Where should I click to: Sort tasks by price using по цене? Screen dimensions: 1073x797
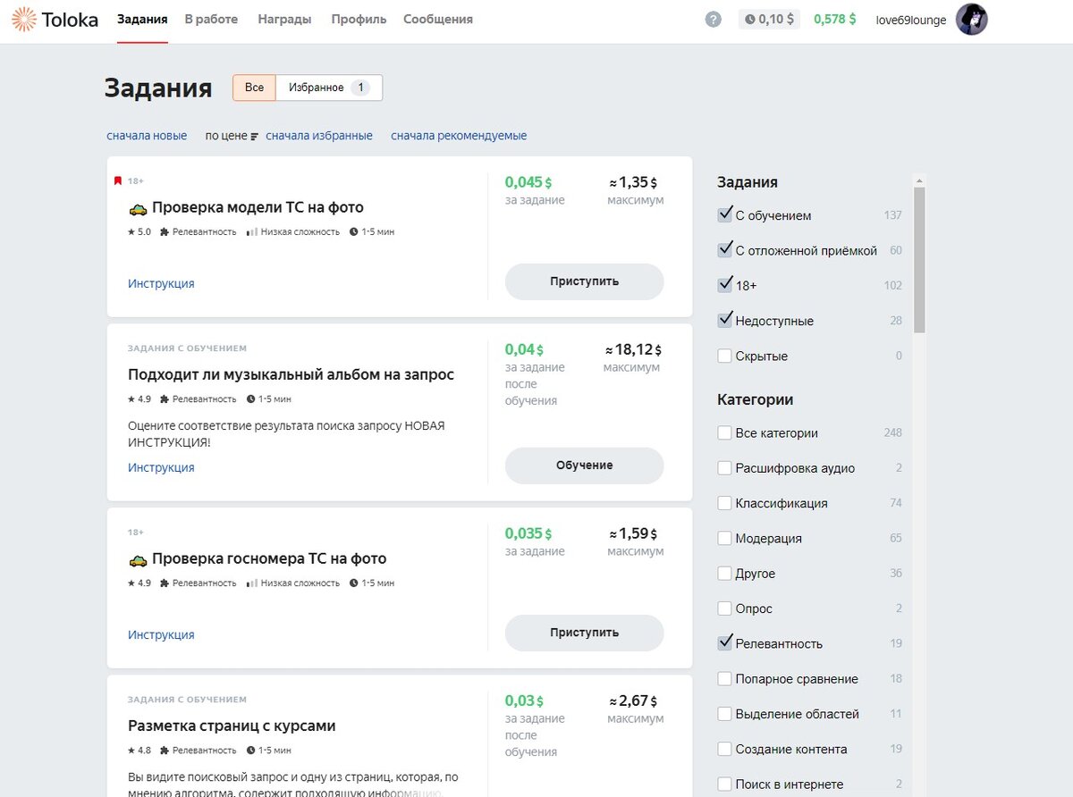coord(228,135)
